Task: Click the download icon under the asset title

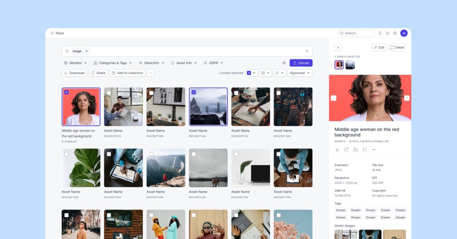Action: click(337, 149)
